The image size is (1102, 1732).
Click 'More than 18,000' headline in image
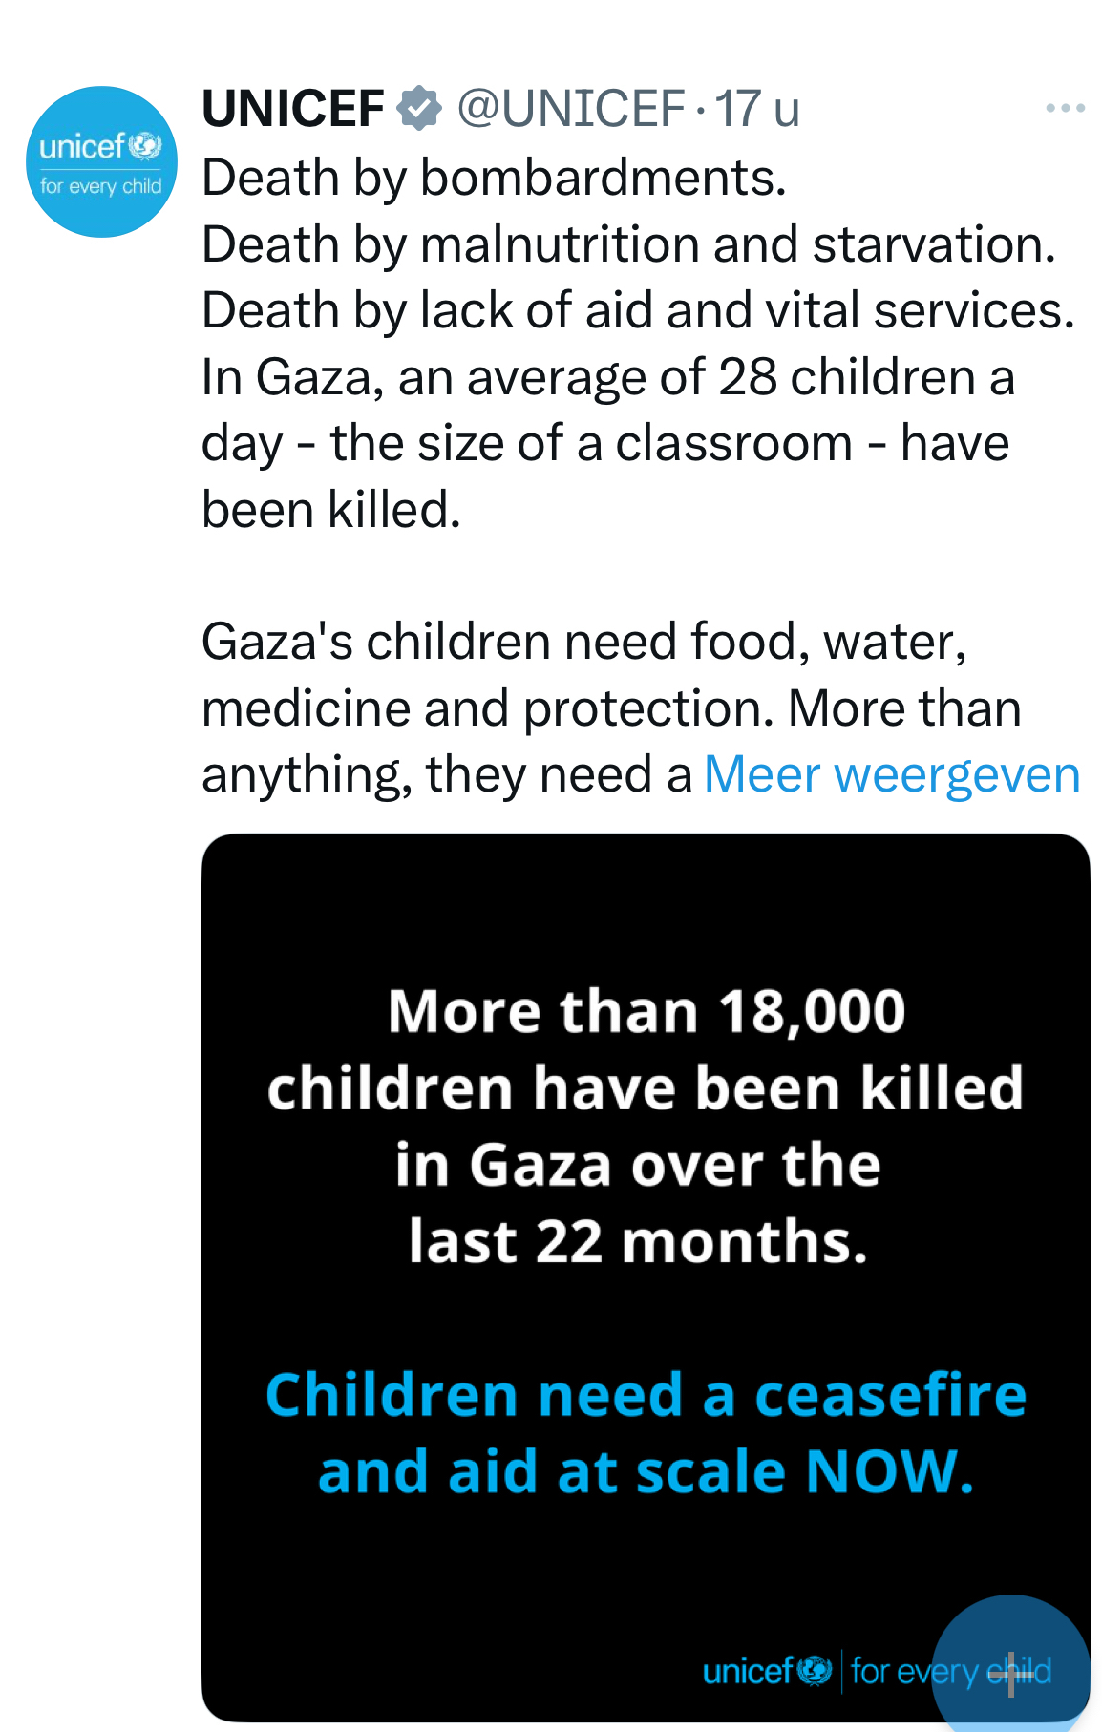point(646,1011)
